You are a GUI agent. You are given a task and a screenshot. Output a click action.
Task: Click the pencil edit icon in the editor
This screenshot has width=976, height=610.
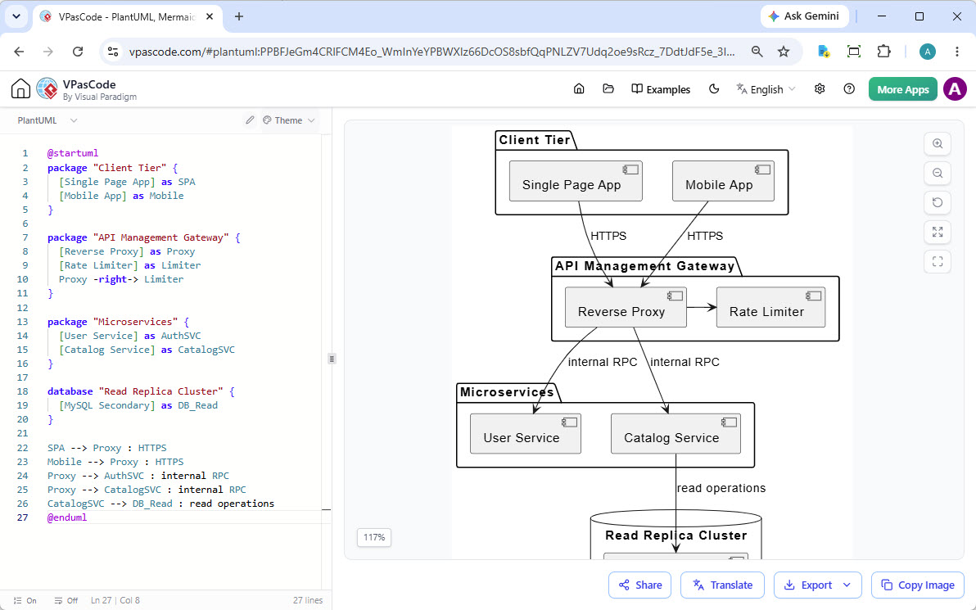tap(250, 120)
